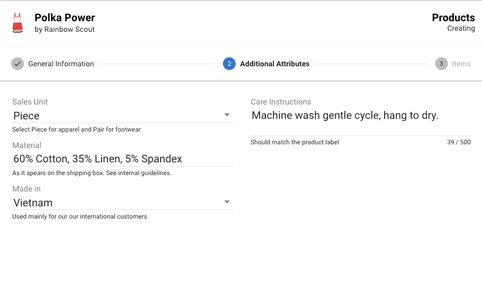Choose the Made in Vietnam selector
482x304 pixels.
coord(123,203)
